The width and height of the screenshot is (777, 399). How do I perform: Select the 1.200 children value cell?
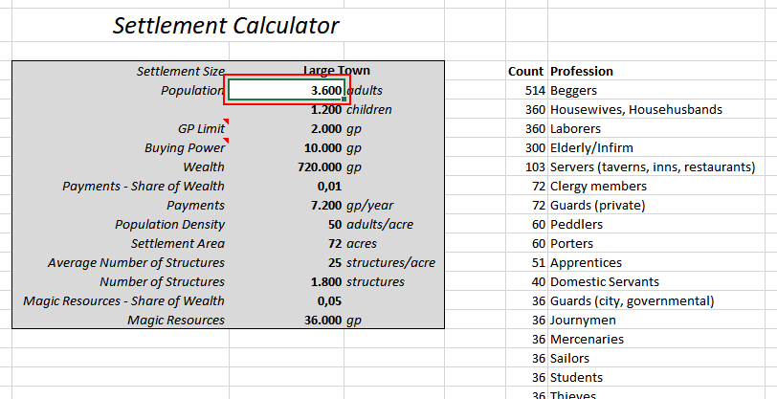pos(287,109)
